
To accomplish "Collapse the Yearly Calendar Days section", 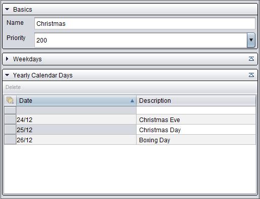I will point(7,75).
